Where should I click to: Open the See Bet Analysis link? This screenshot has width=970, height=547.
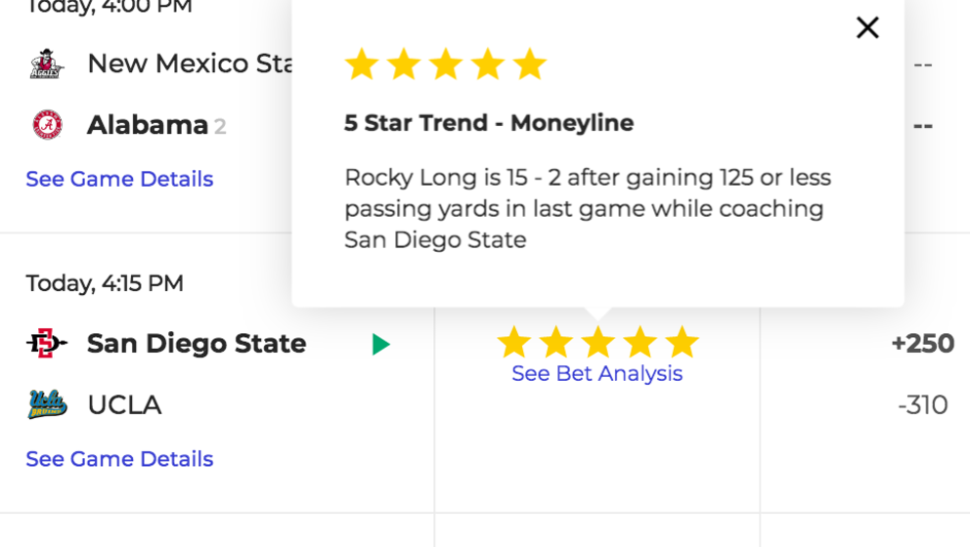(597, 373)
